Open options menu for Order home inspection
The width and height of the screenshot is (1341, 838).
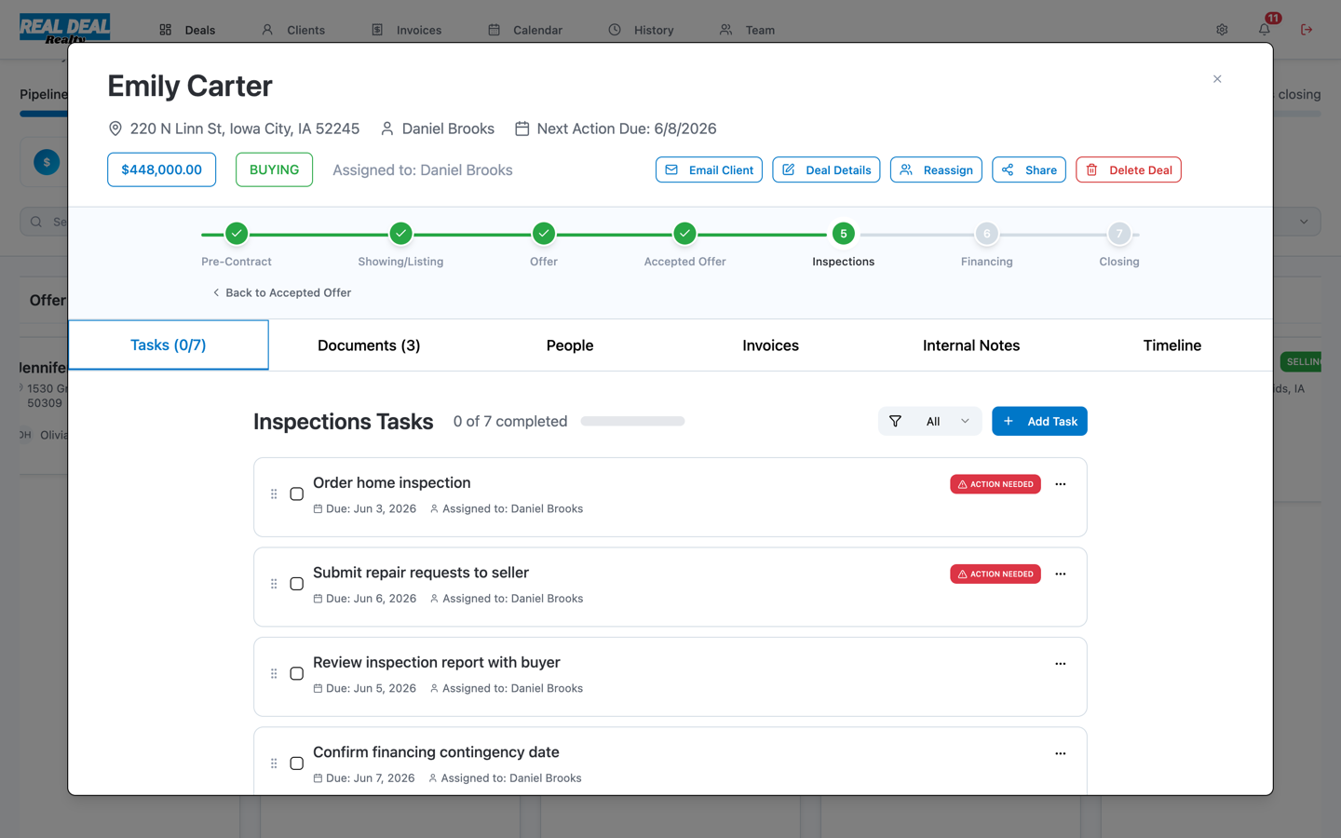pyautogui.click(x=1061, y=484)
